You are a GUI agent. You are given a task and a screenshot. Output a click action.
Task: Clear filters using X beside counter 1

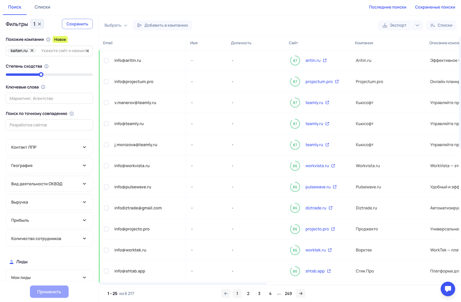coord(39,24)
